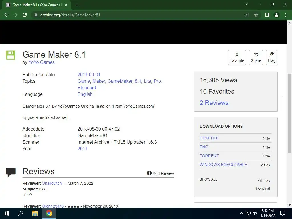Click scrollbar down arrow
Screen dimensions: 292x219
290,205
